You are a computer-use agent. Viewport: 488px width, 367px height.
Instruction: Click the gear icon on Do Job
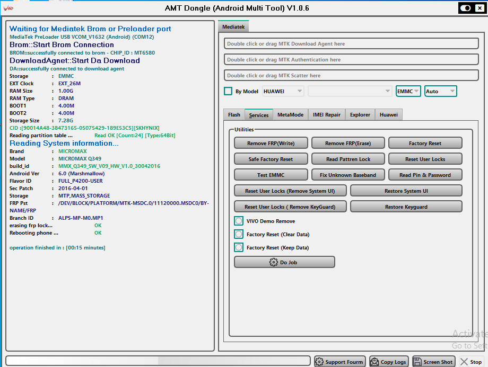pyautogui.click(x=274, y=262)
